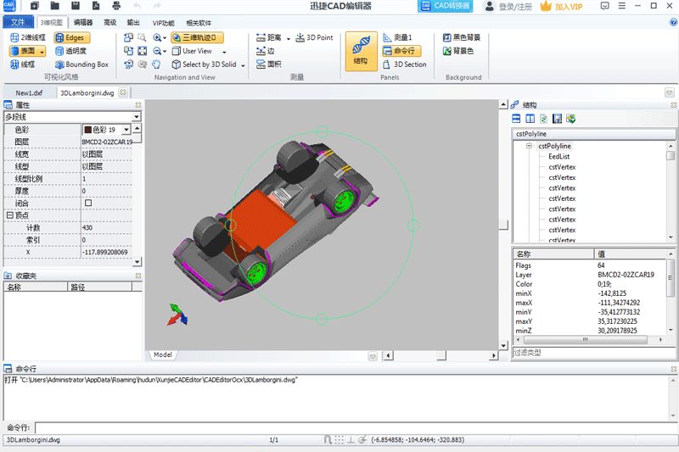Click the blue help icon
The image size is (679, 452).
pyautogui.click(x=673, y=22)
